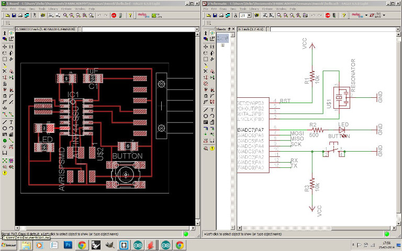This screenshot has width=402, height=251.
Task: Print the board layout
Action: [x=20, y=16]
